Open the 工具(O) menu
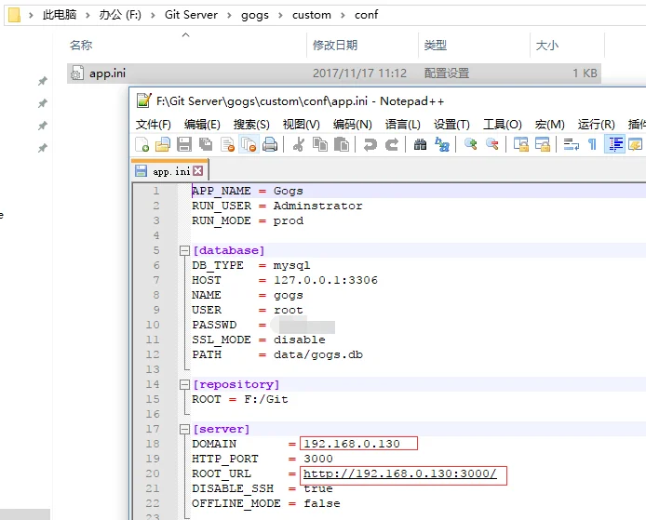Screen dimensions: 646x520 pos(503,124)
